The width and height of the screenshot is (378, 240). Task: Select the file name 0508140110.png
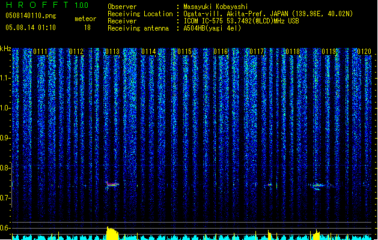tap(31, 16)
